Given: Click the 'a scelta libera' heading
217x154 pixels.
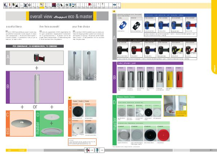Looking at the screenshot, I should point(14,26).
